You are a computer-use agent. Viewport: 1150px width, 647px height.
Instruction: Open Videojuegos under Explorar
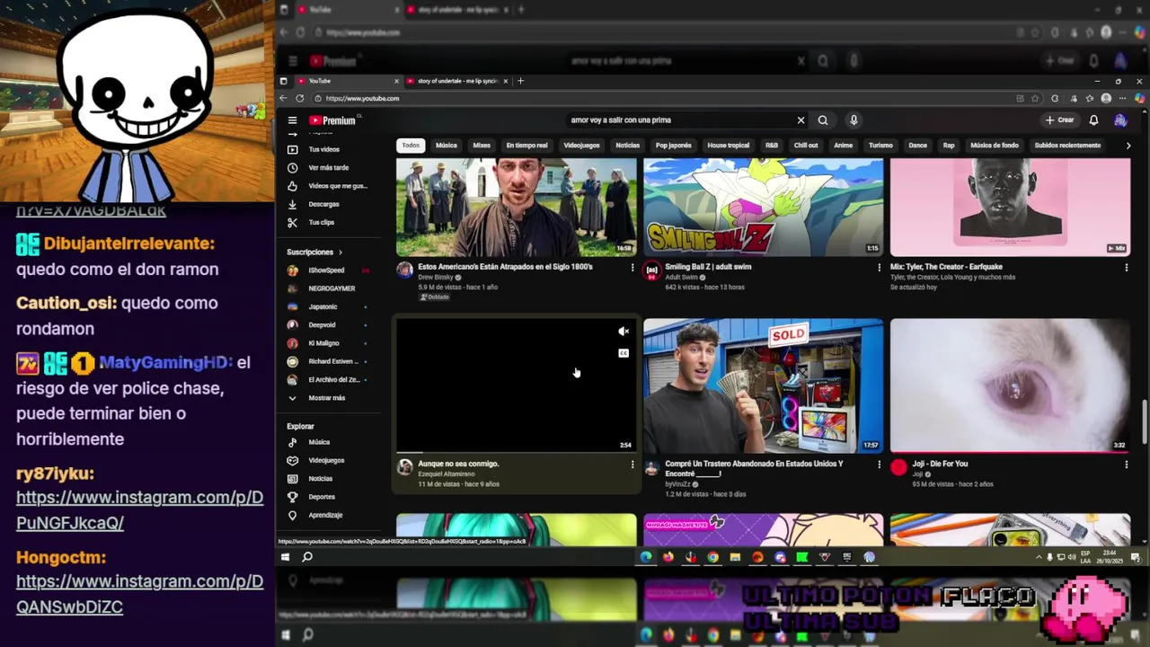(x=326, y=460)
